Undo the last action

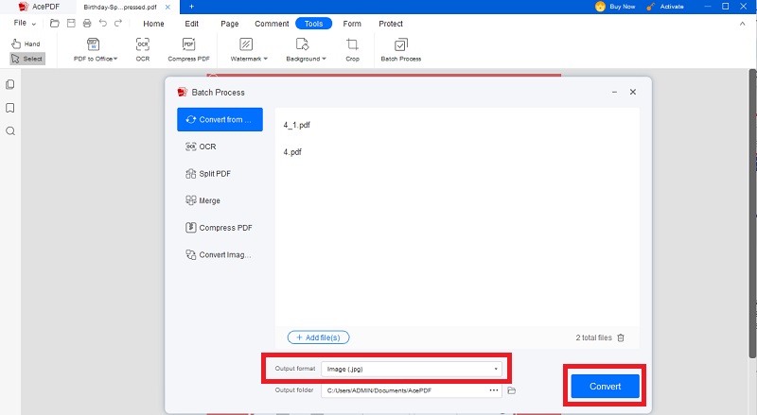[103, 24]
